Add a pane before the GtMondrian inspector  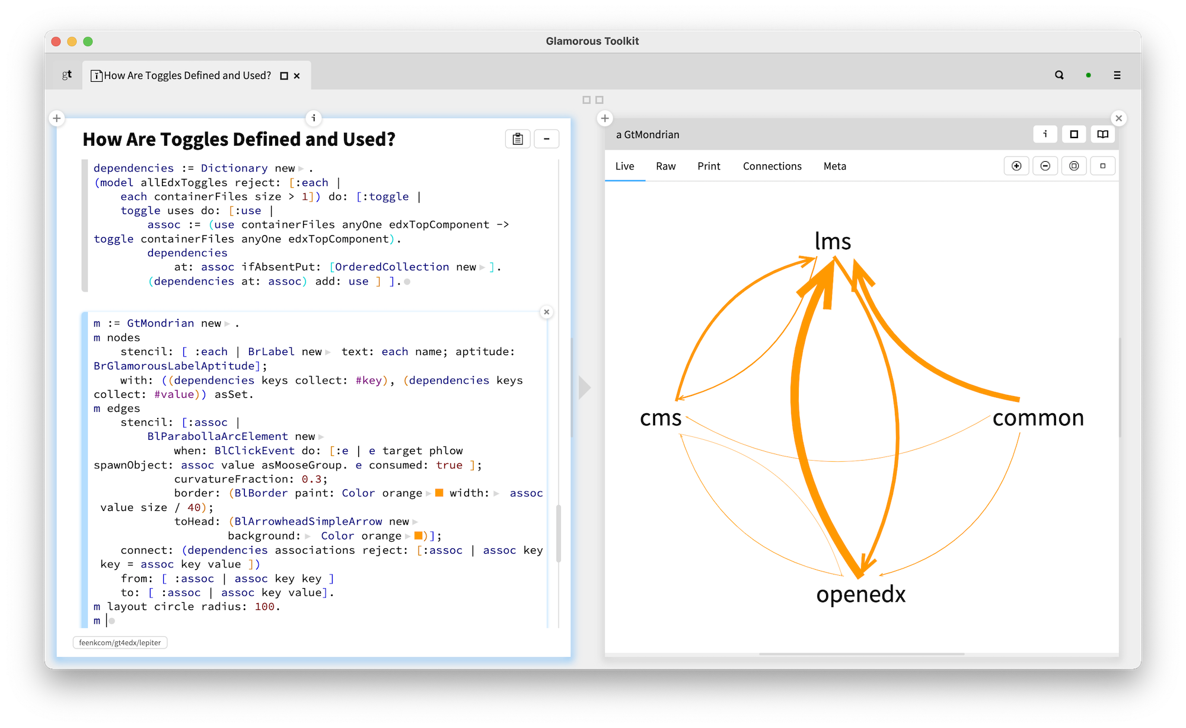pyautogui.click(x=605, y=118)
